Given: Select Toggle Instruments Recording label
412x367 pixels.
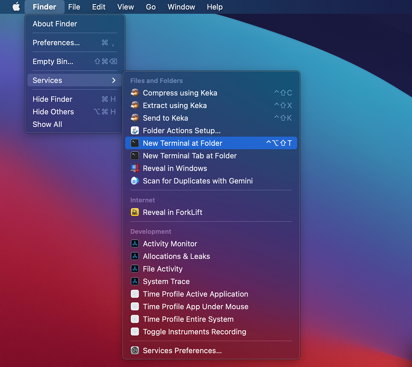Looking at the screenshot, I should tap(194, 332).
